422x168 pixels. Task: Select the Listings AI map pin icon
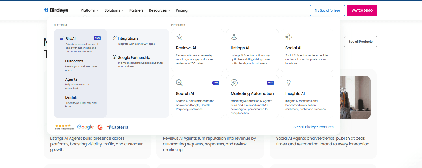[x=234, y=37]
